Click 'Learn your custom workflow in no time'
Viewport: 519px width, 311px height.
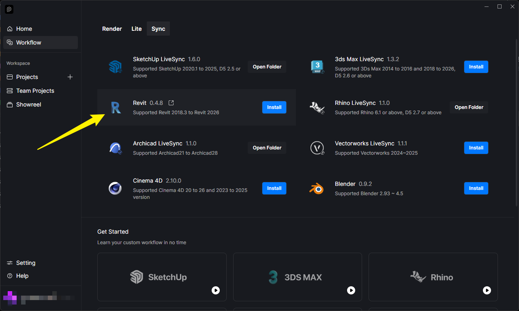coord(142,243)
